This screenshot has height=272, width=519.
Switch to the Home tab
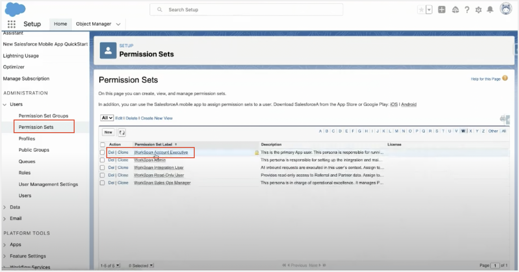click(x=60, y=24)
